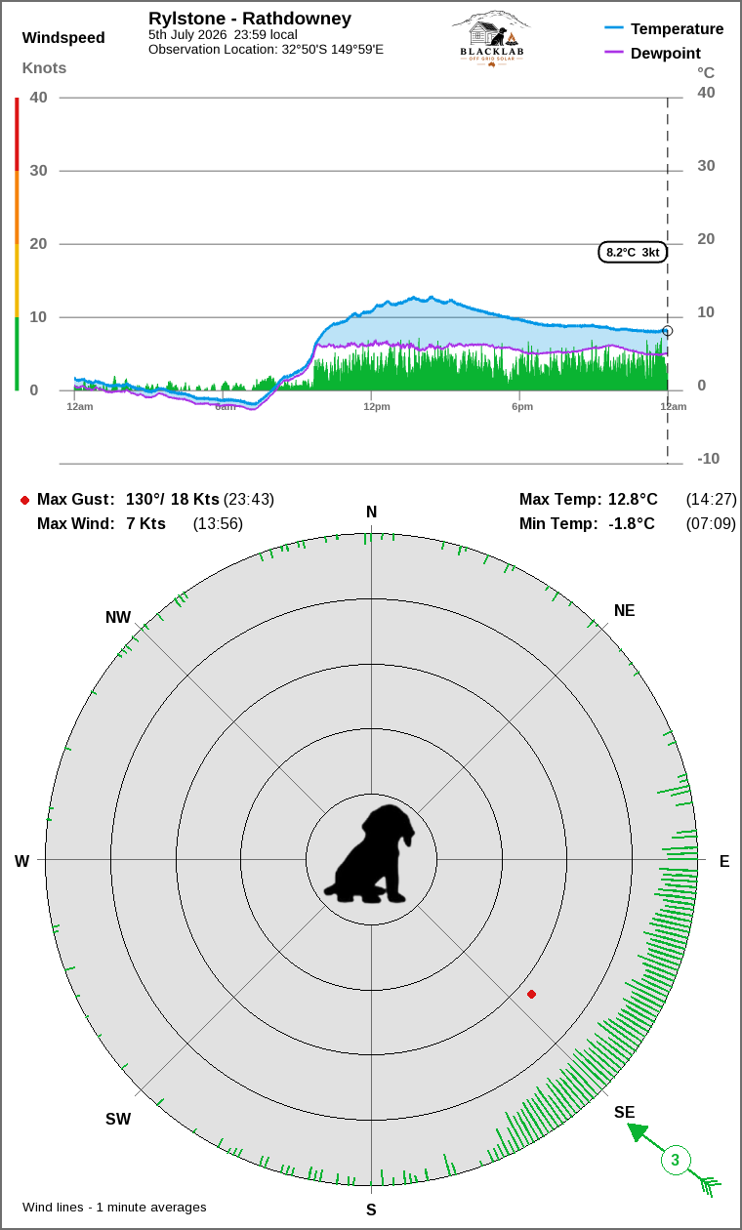
Task: Click the -10 temperature axis label
Action: coord(708,458)
